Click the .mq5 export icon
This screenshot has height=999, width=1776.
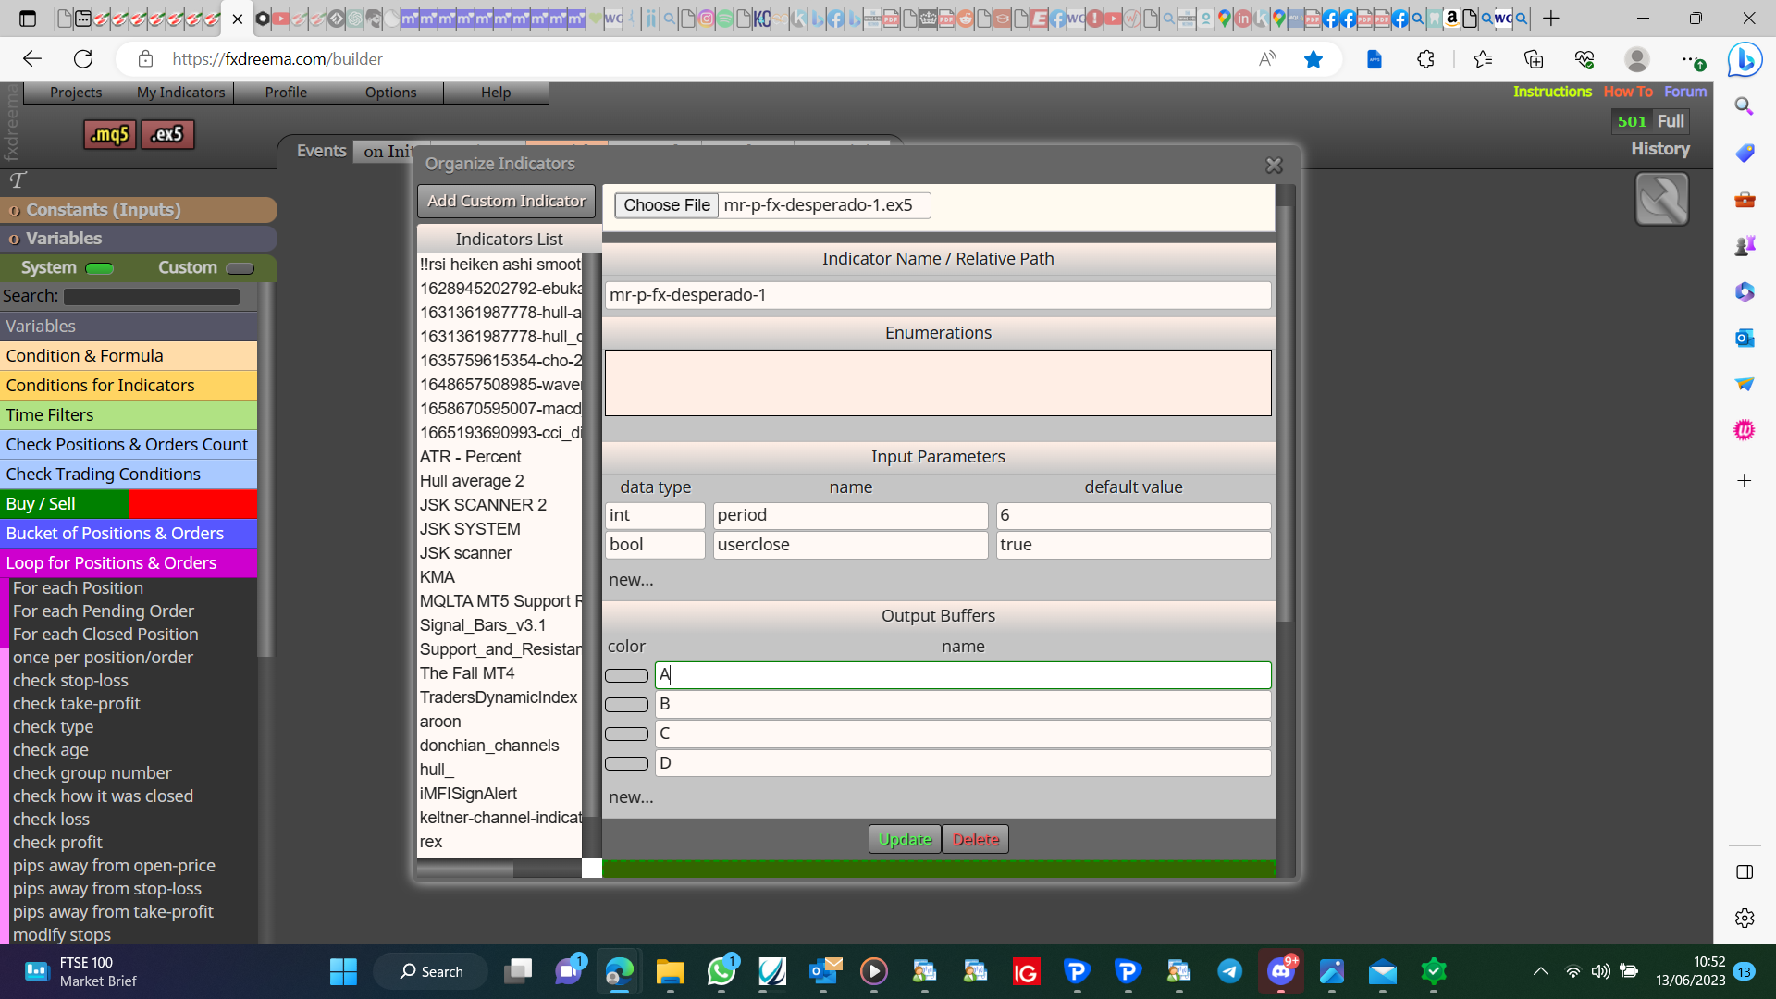(110, 135)
